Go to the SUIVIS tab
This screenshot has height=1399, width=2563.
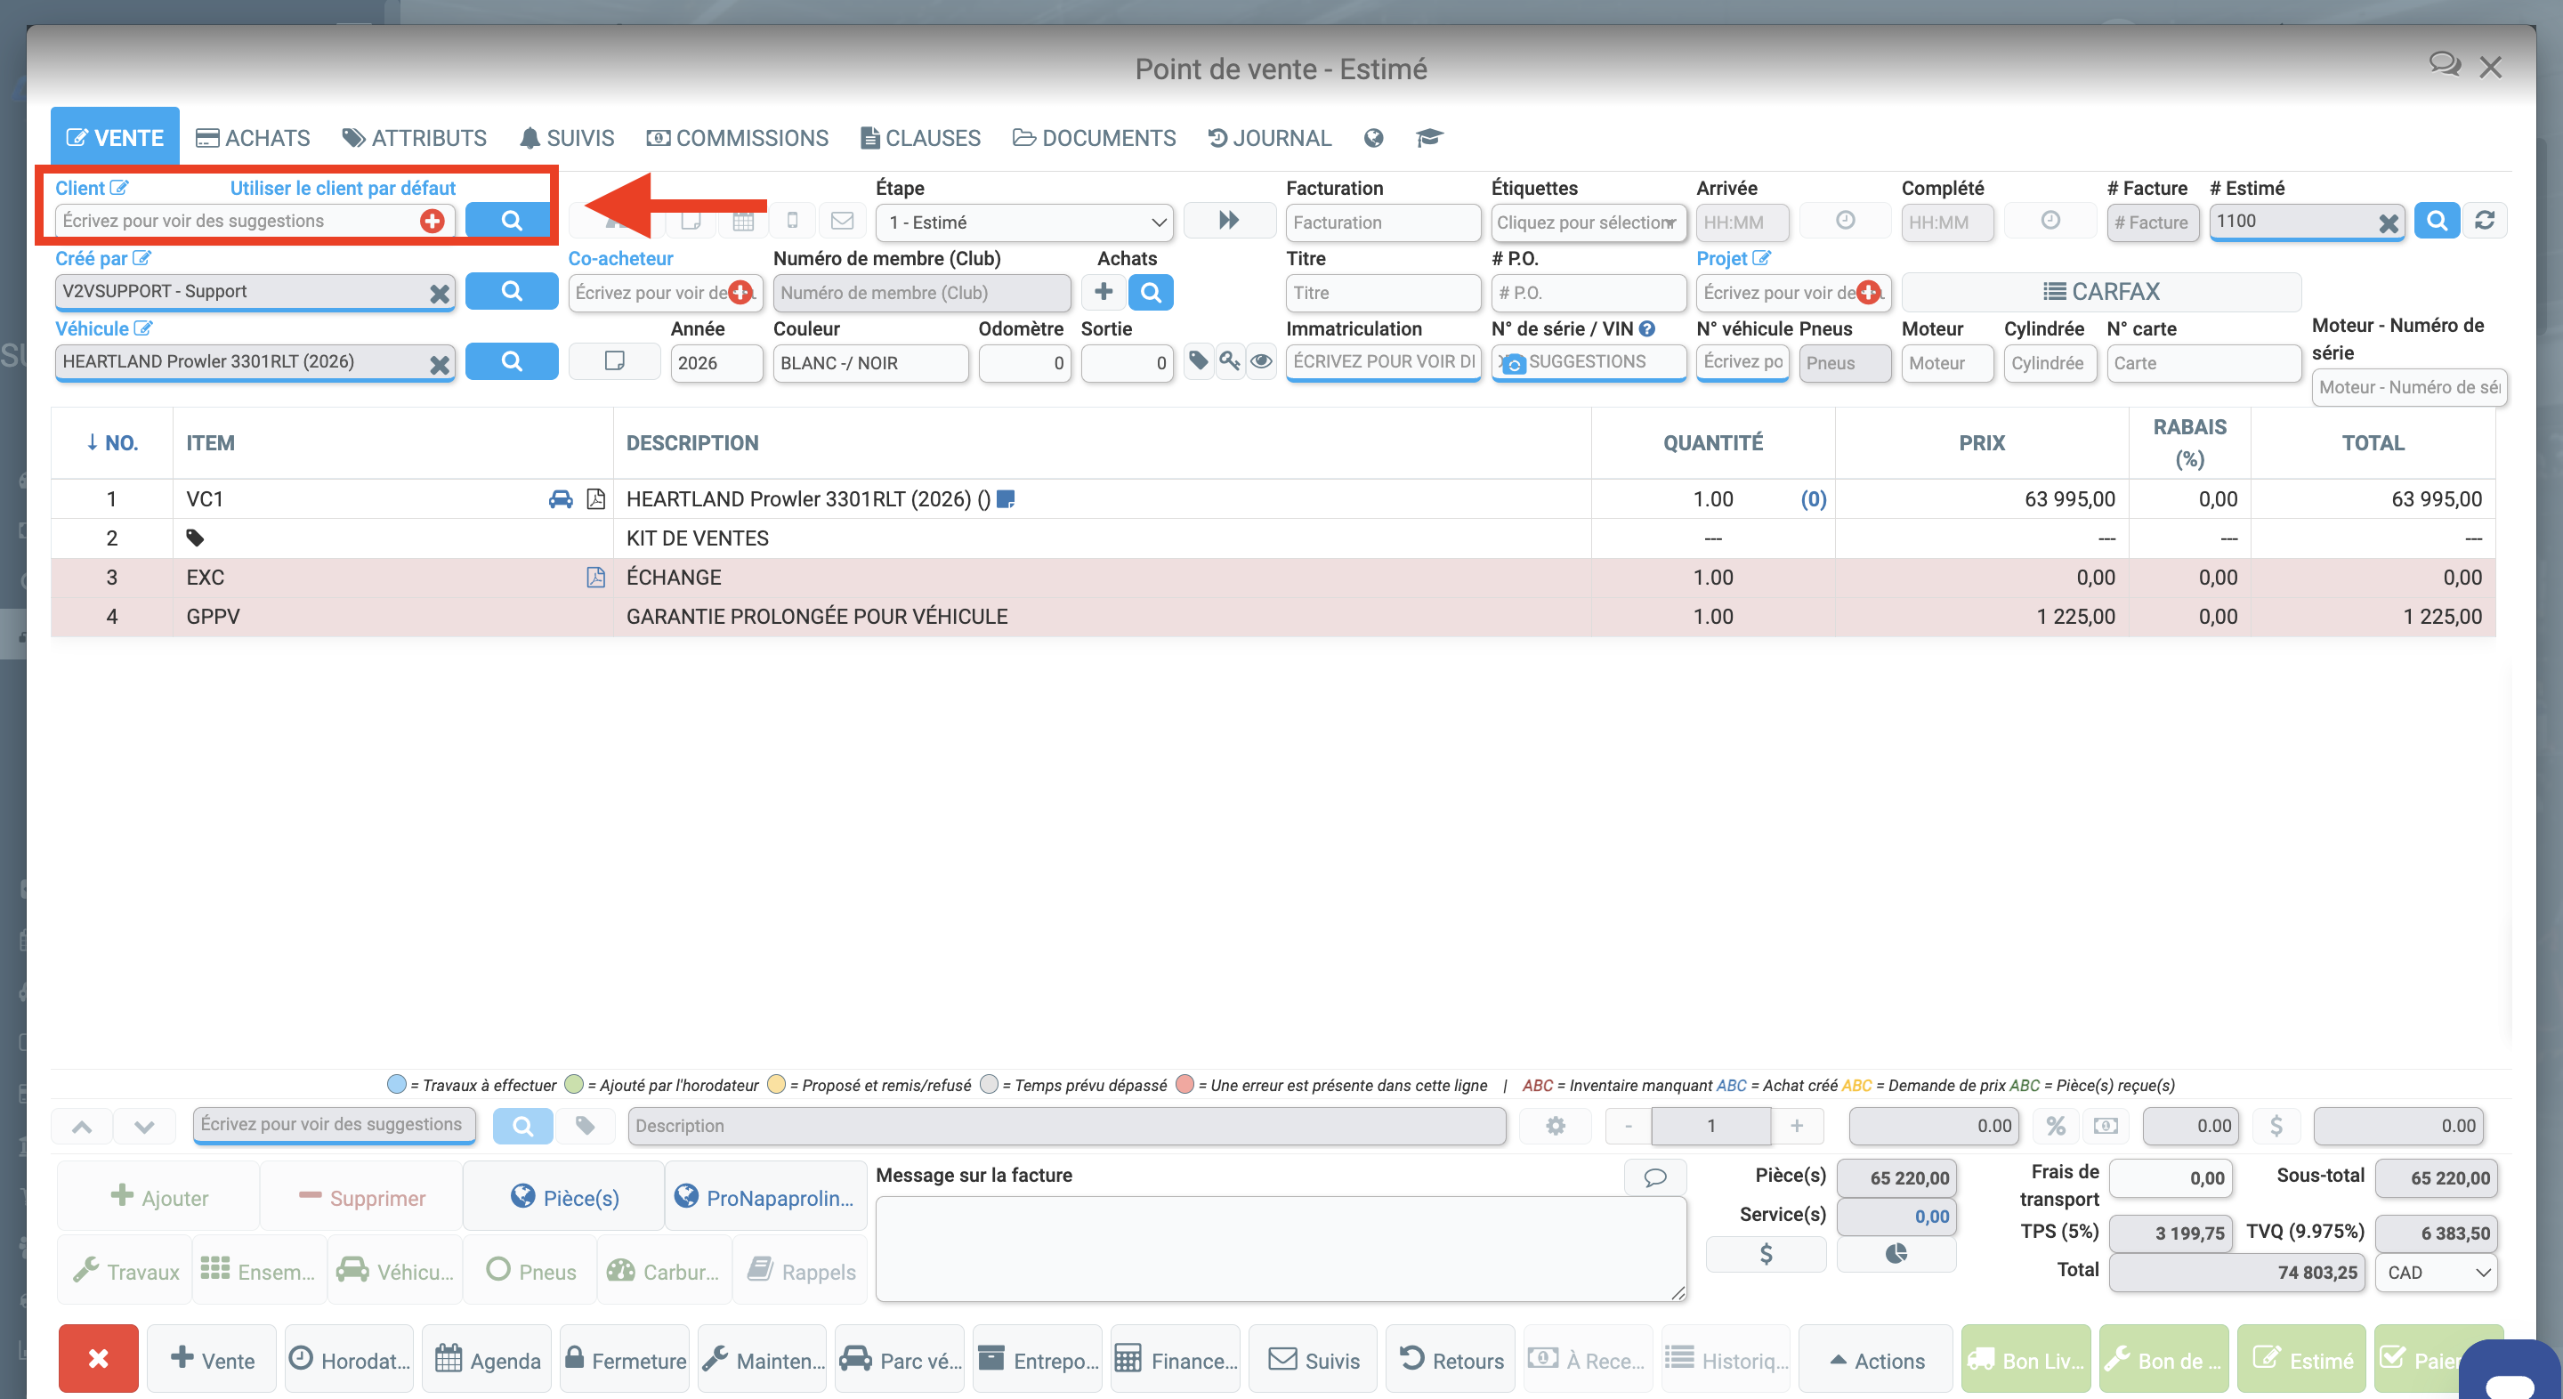tap(567, 138)
